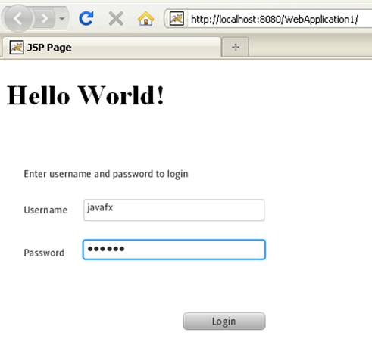
Task: Click into the Username field containing javafx
Action: (174, 210)
